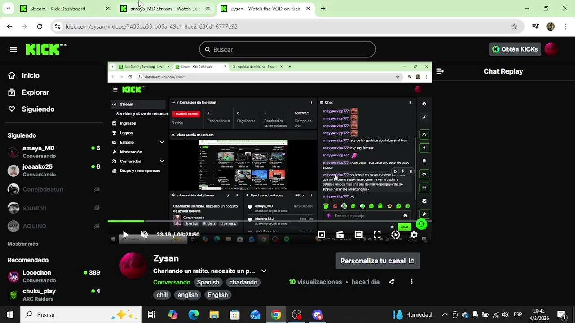Open the Chrome profile avatar

click(550, 26)
